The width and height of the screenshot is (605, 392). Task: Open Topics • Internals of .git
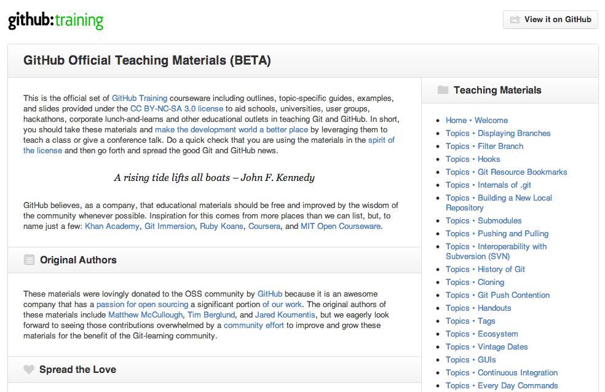(x=488, y=185)
